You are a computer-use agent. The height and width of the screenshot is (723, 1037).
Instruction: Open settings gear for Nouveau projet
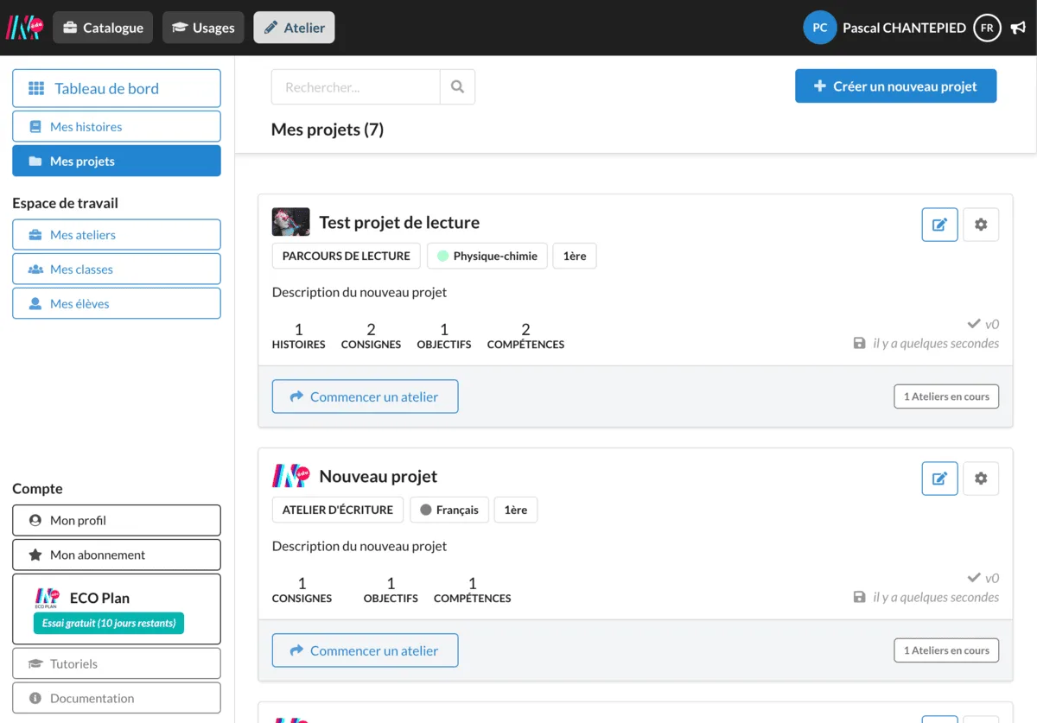tap(981, 479)
